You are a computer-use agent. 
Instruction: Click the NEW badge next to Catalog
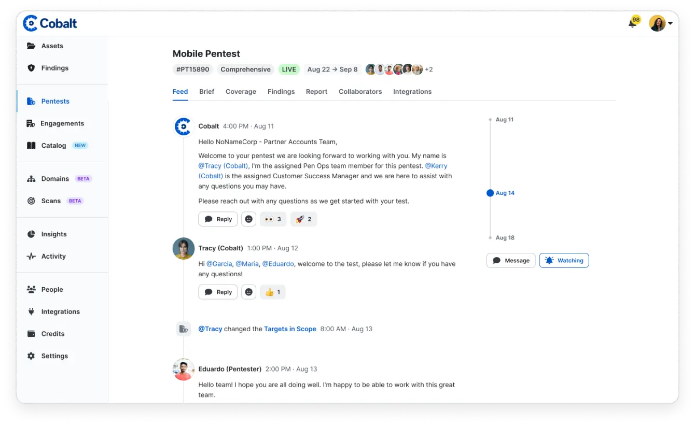[x=80, y=146]
